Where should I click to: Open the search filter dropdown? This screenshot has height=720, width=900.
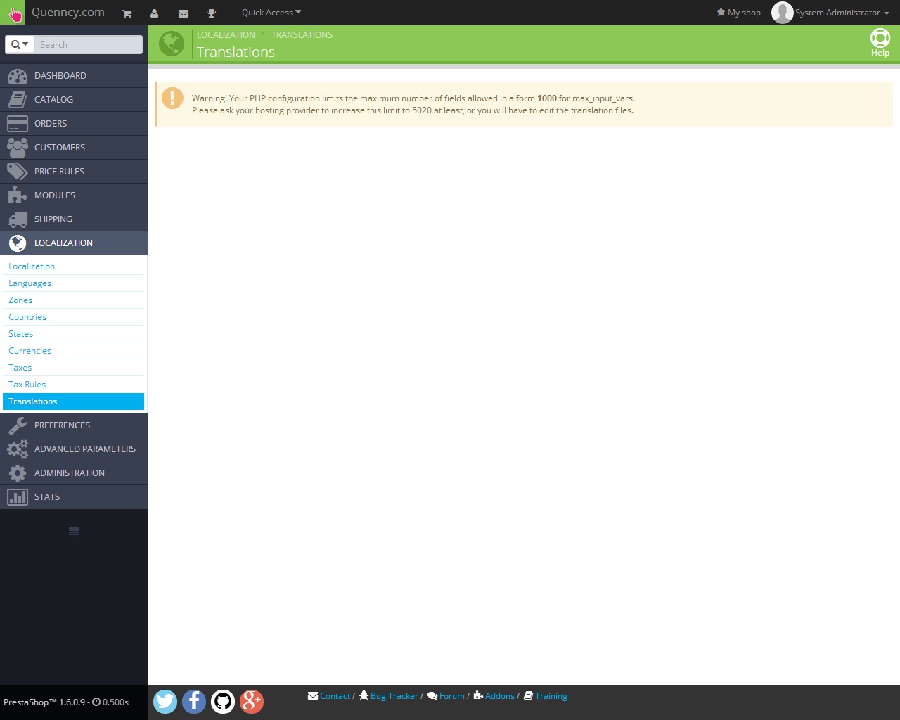point(20,45)
